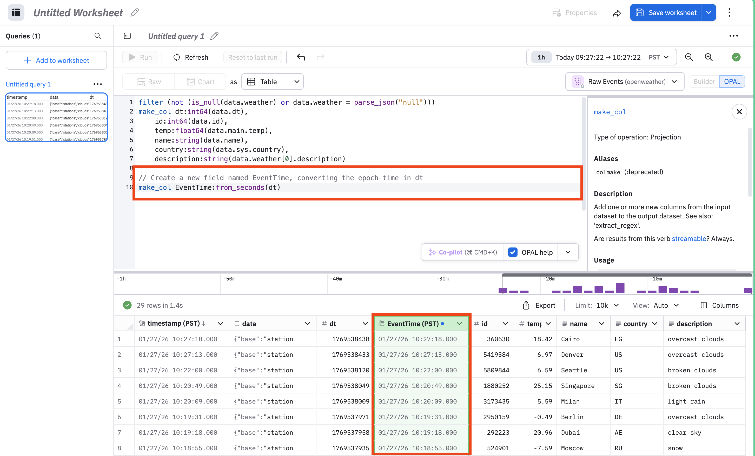Open the Save worksheet dropdown arrow
The image size is (755, 456).
click(708, 12)
